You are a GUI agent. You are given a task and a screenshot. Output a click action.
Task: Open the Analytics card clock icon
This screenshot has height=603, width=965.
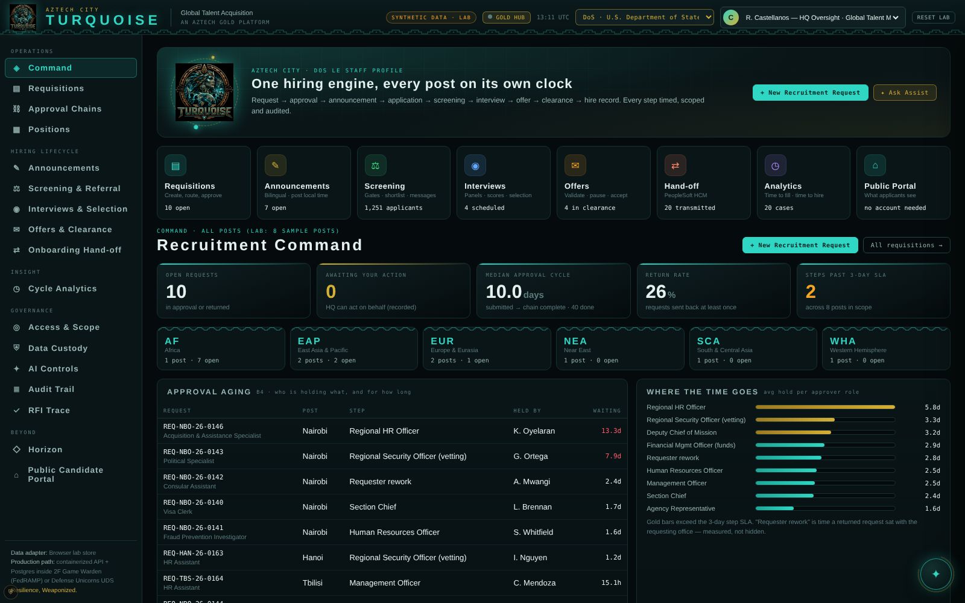[775, 165]
